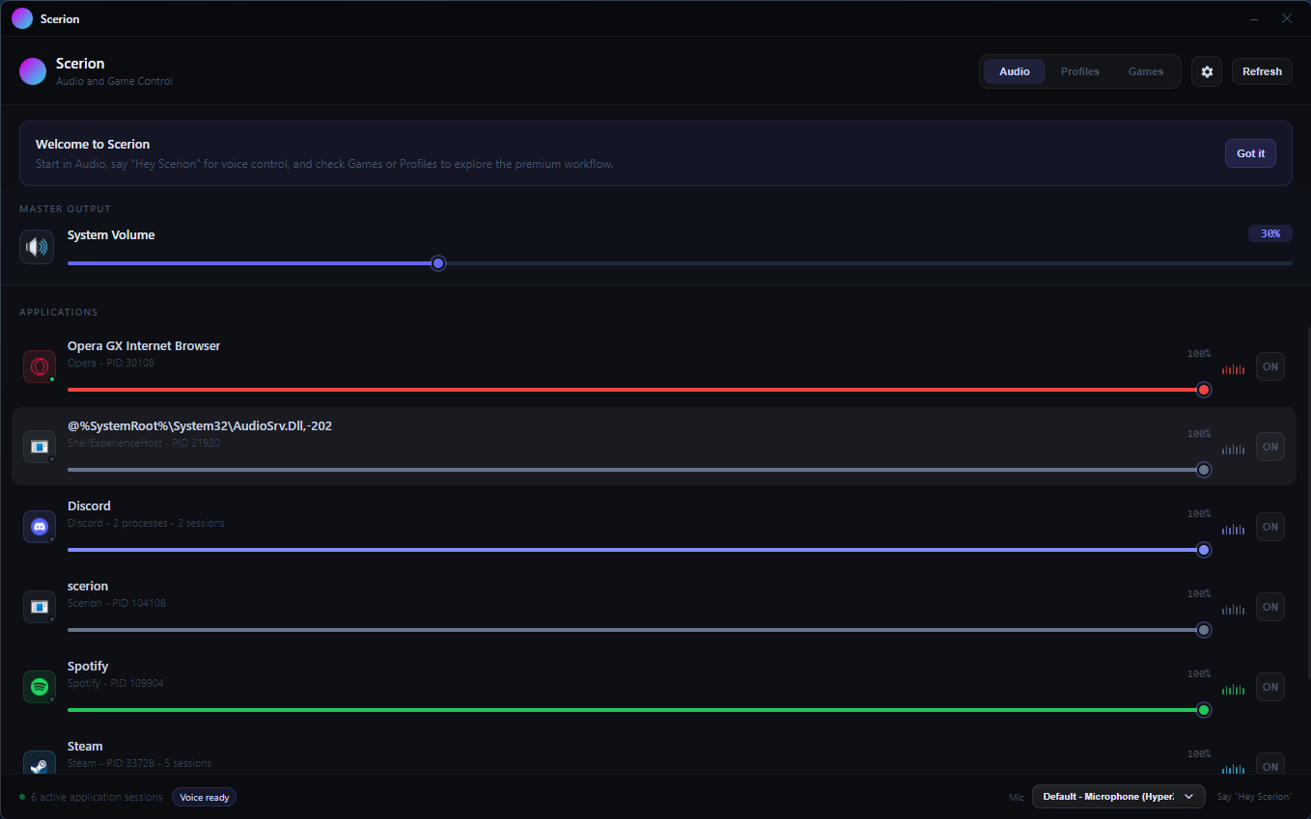Click the System Volume slider handle
Viewport: 1311px width, 819px height.
(x=438, y=263)
